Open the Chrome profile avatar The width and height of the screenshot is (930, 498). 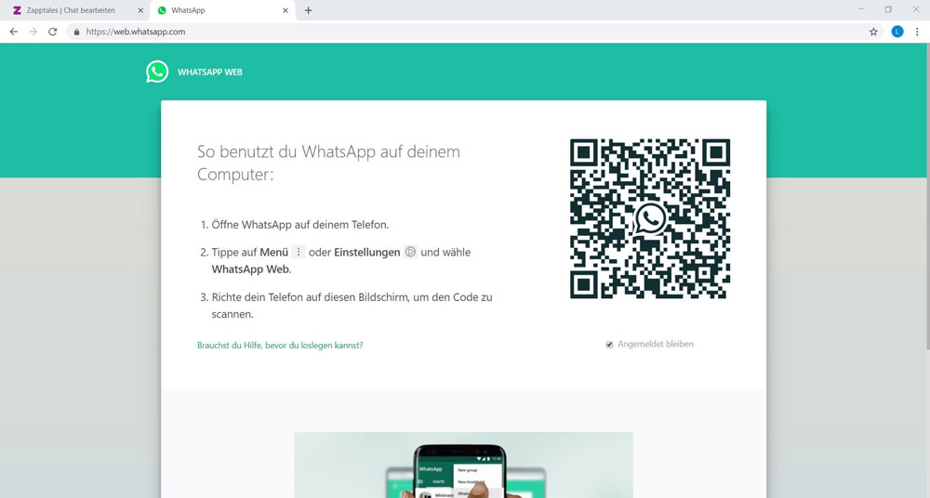897,32
